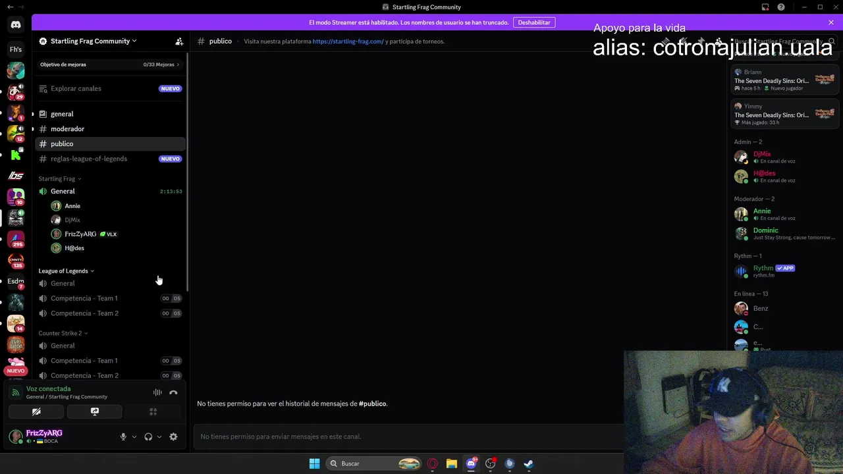Viewport: 843px width, 474px height.
Task: Open the Fh's server
Action: (16, 49)
